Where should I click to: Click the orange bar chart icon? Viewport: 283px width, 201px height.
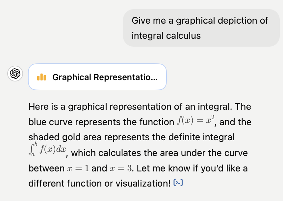[41, 77]
